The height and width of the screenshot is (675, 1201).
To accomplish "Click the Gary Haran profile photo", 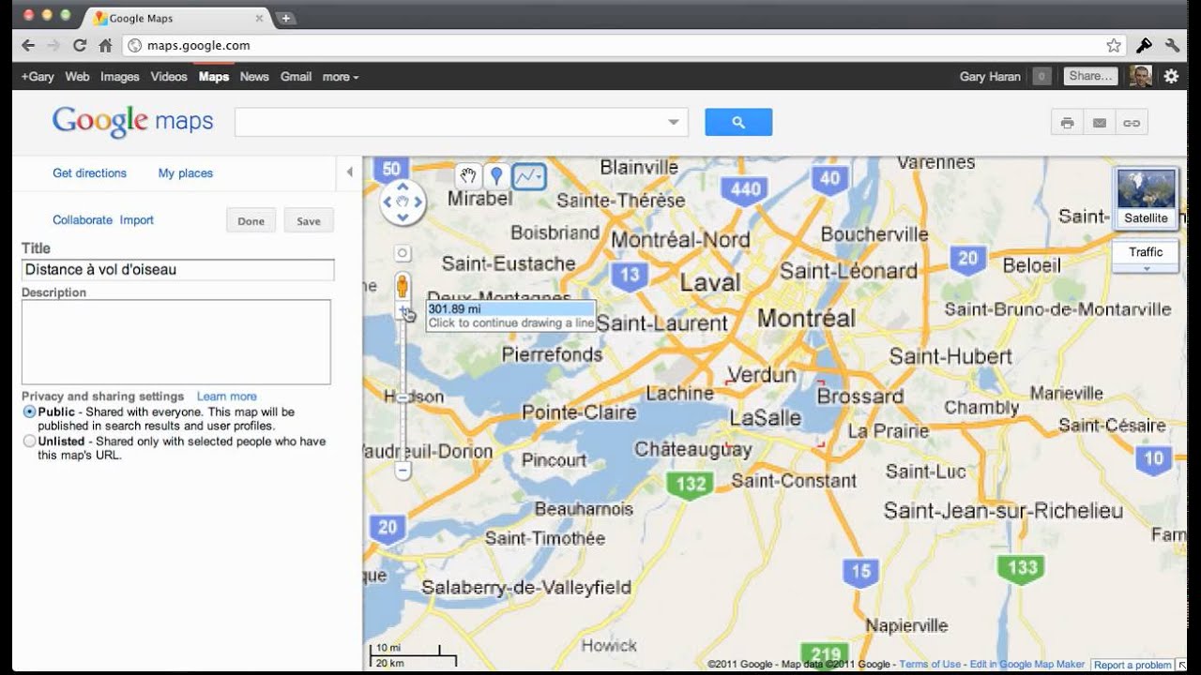I will coord(1140,77).
